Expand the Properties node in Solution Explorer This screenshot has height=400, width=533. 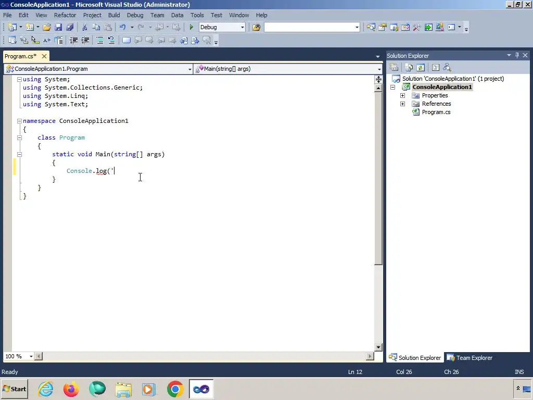tap(403, 96)
